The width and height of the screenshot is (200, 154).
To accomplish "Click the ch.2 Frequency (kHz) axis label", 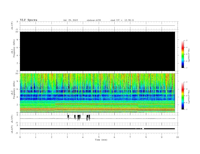I will tap(13, 90).
